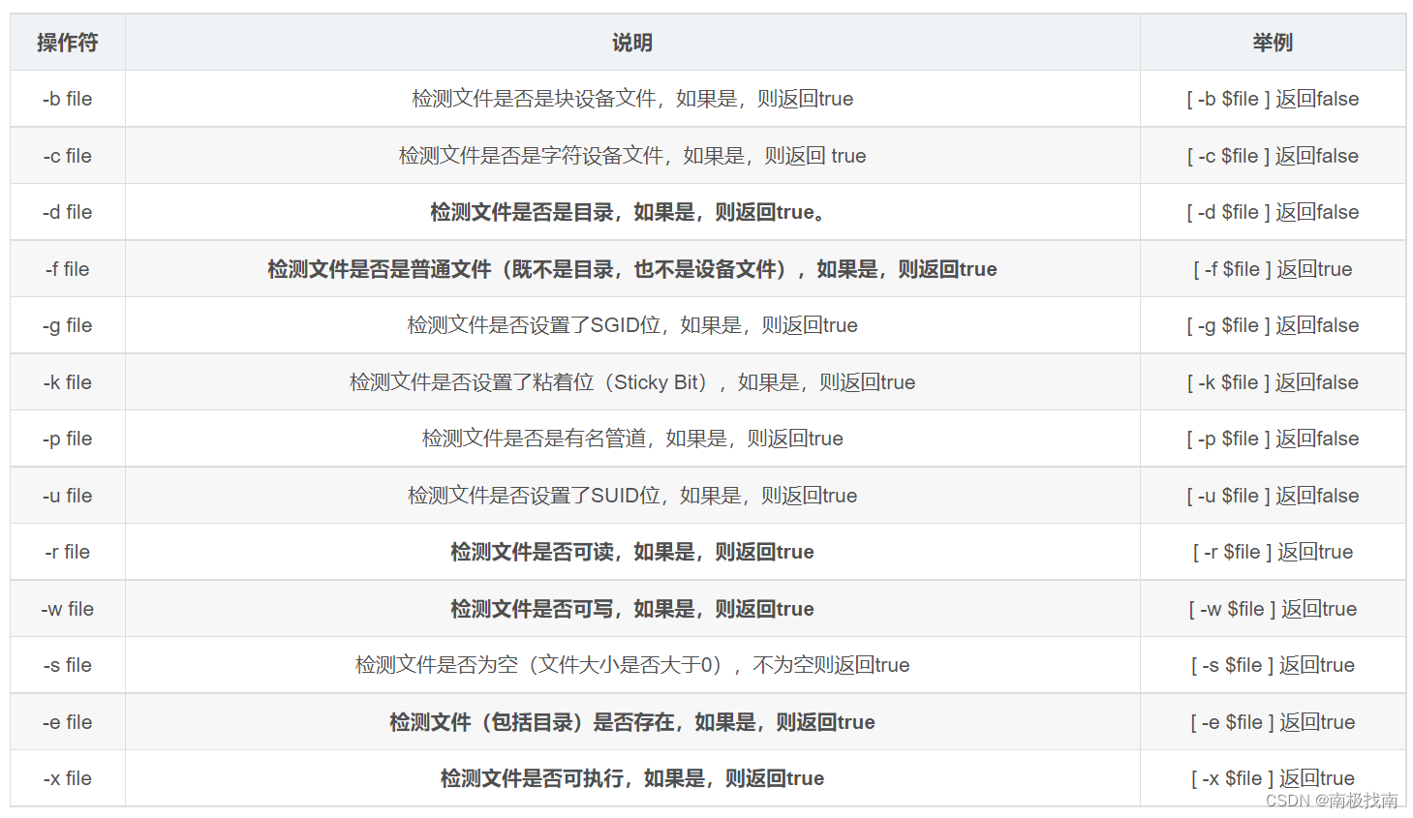Click description about SUID位
The height and width of the screenshot is (818, 1413).
tap(632, 496)
